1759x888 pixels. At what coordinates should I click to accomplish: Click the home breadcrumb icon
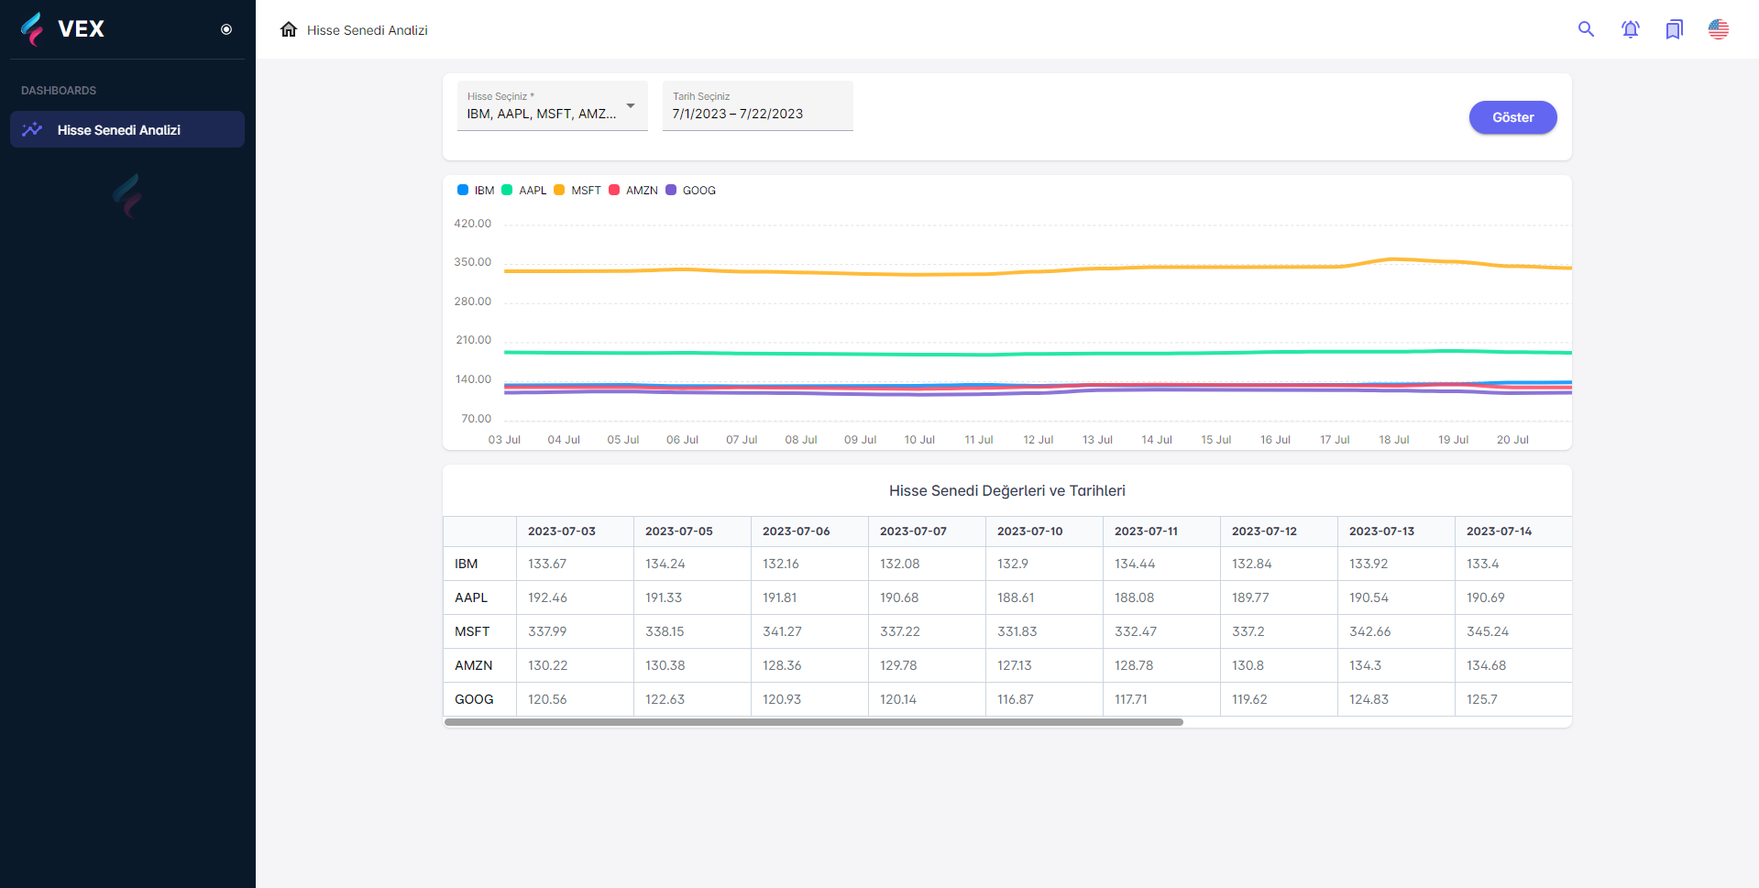pyautogui.click(x=289, y=29)
